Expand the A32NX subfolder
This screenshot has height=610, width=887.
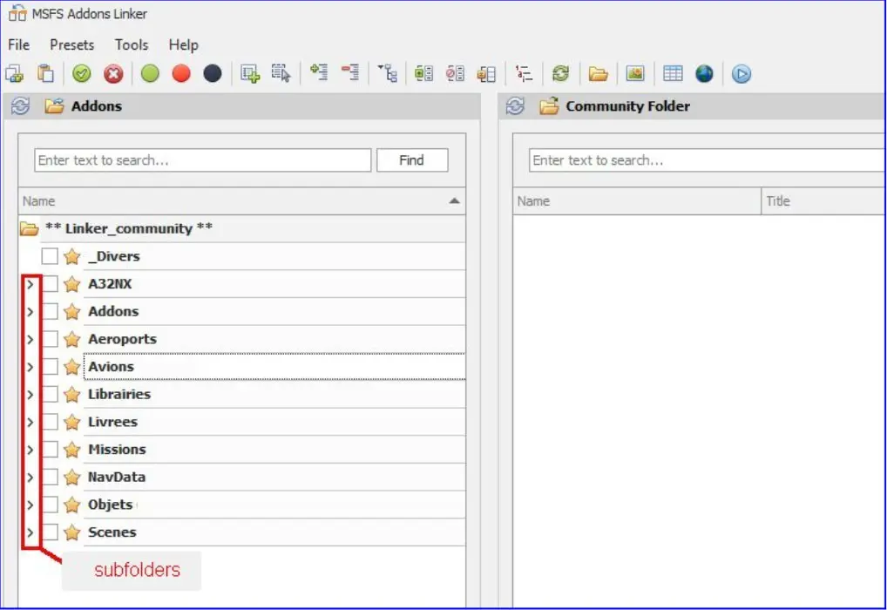(30, 284)
